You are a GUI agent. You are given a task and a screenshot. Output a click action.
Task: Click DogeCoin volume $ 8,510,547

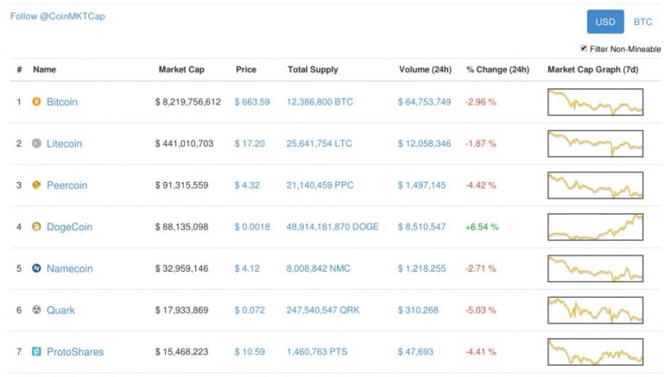pyautogui.click(x=421, y=227)
